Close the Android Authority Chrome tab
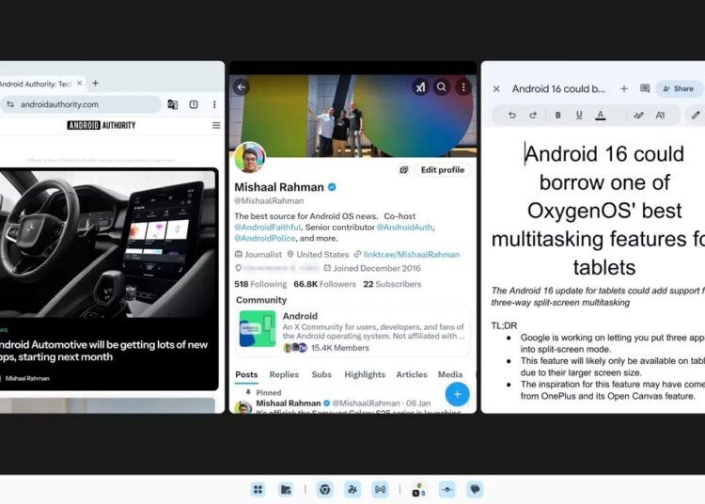The image size is (705, 504). tap(79, 83)
